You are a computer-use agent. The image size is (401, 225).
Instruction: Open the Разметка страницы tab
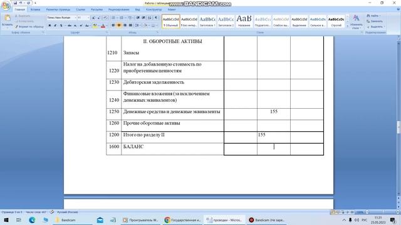(x=58, y=9)
